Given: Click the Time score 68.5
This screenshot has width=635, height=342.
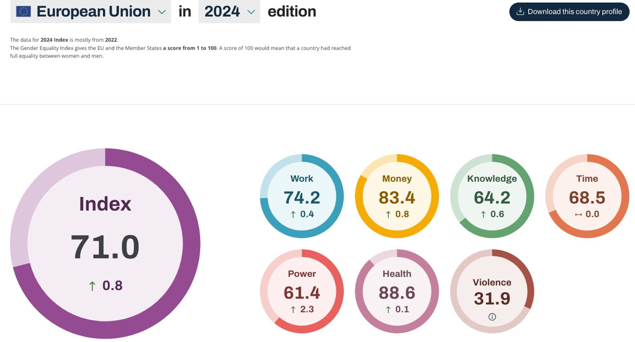Looking at the screenshot, I should [x=587, y=197].
